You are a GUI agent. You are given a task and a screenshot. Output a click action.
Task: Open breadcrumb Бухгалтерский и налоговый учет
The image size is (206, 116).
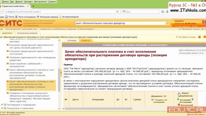[22, 29]
